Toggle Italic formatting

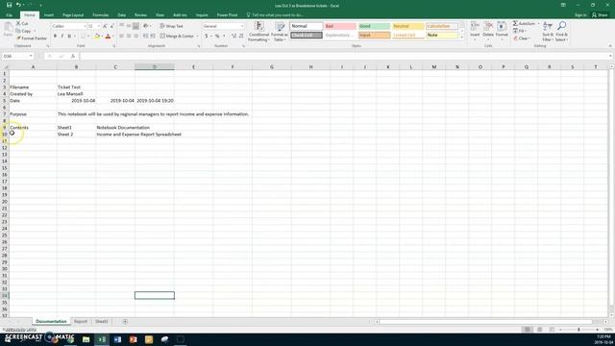point(62,37)
